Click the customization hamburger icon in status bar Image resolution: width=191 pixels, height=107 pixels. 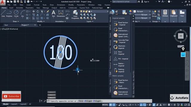pos(189,105)
